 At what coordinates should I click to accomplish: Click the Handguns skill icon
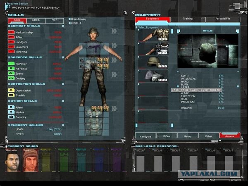click(11, 42)
